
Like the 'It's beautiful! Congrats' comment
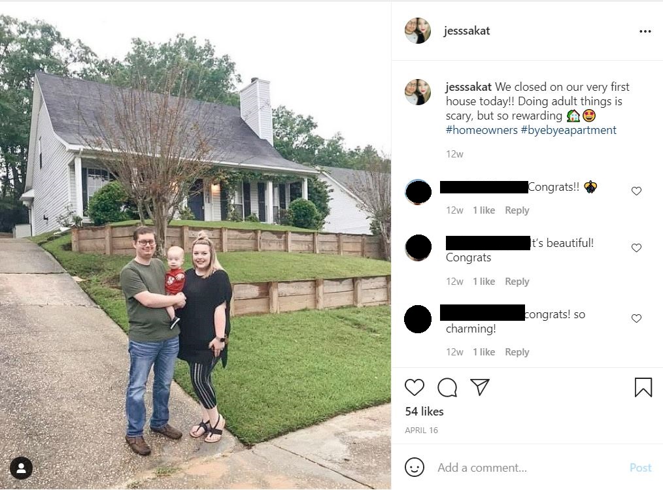click(x=636, y=248)
